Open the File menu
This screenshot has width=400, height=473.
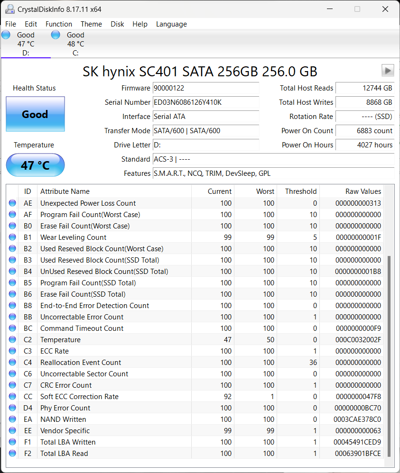pos(10,24)
